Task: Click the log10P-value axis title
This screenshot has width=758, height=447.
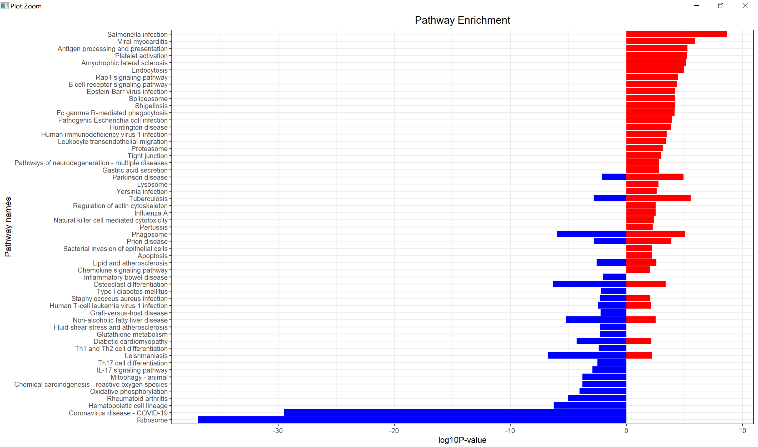Action: (x=462, y=440)
